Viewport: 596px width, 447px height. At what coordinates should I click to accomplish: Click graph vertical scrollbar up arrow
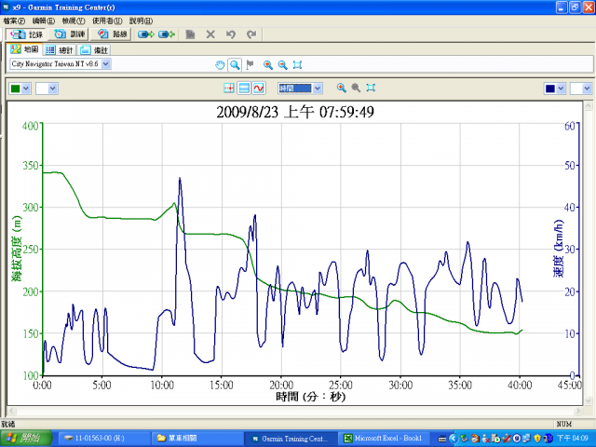(588, 105)
